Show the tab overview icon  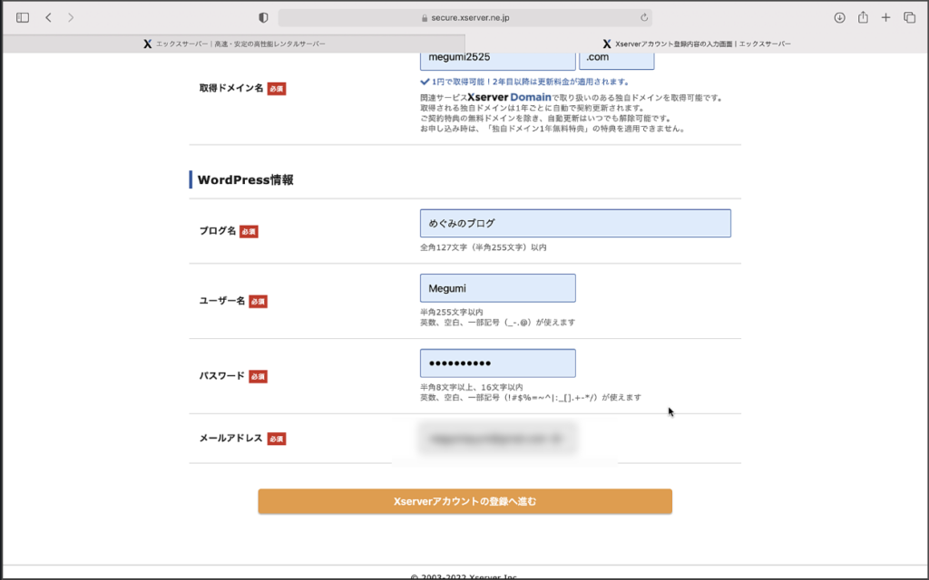click(909, 18)
